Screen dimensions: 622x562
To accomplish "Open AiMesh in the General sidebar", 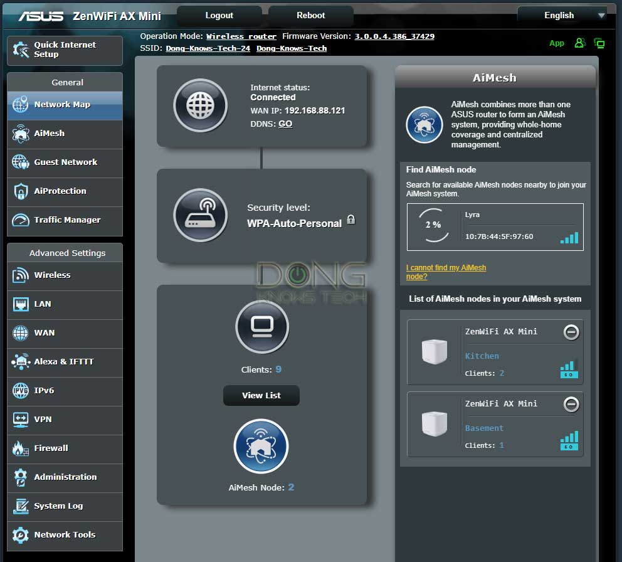I will coord(65,134).
